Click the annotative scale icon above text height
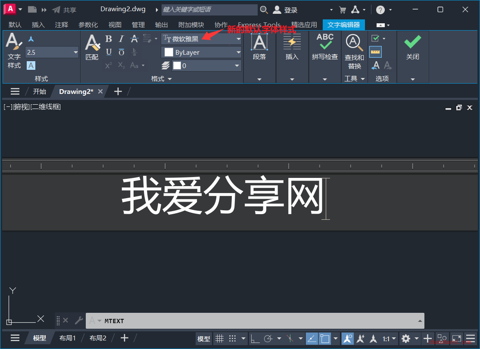 point(31,39)
